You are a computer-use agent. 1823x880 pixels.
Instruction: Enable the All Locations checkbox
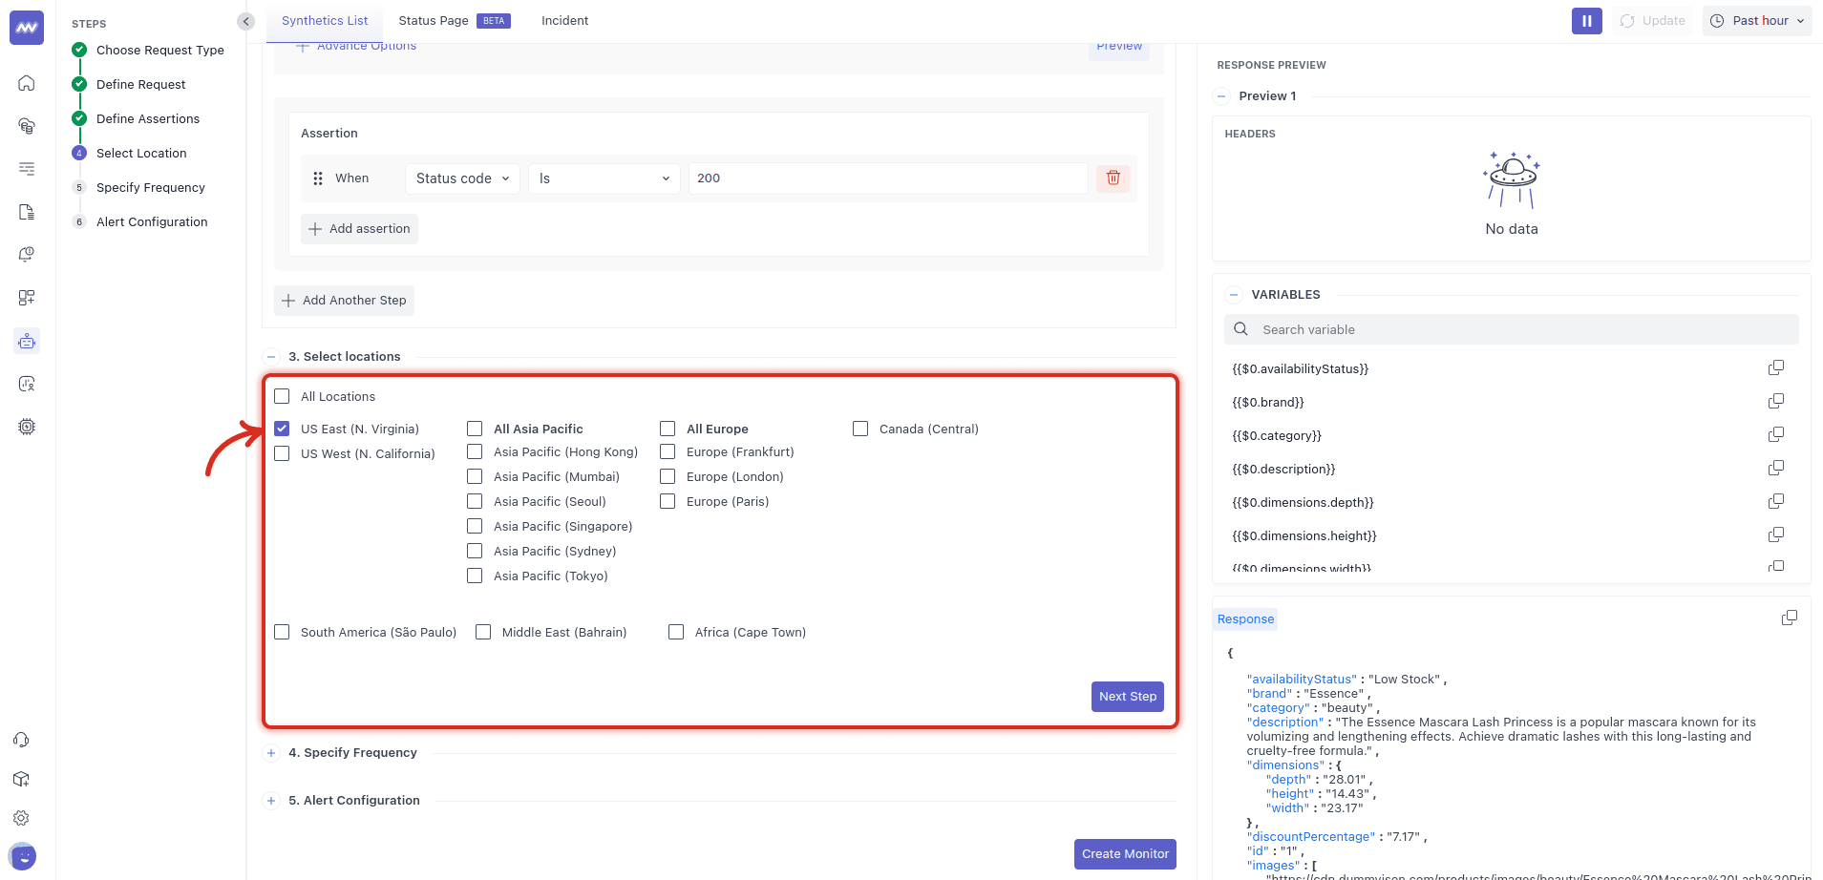click(x=282, y=396)
